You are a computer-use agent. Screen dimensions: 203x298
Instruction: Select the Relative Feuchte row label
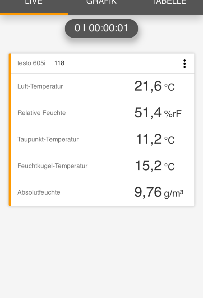41,113
